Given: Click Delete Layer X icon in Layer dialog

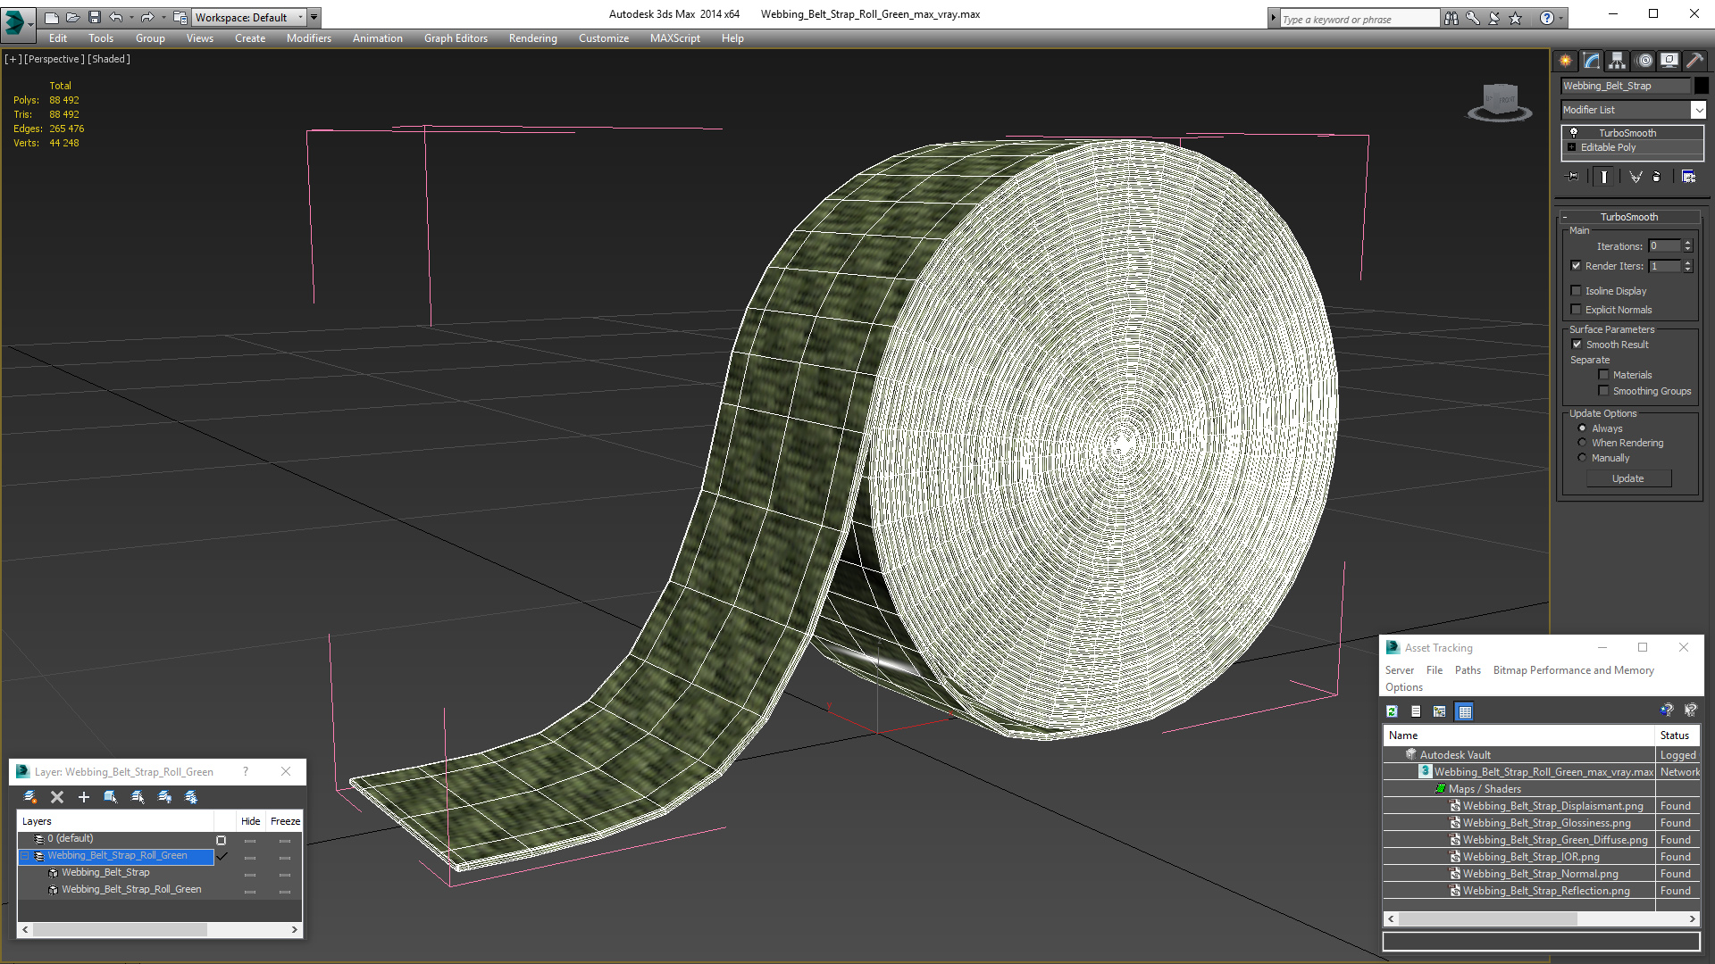Looking at the screenshot, I should point(57,797).
